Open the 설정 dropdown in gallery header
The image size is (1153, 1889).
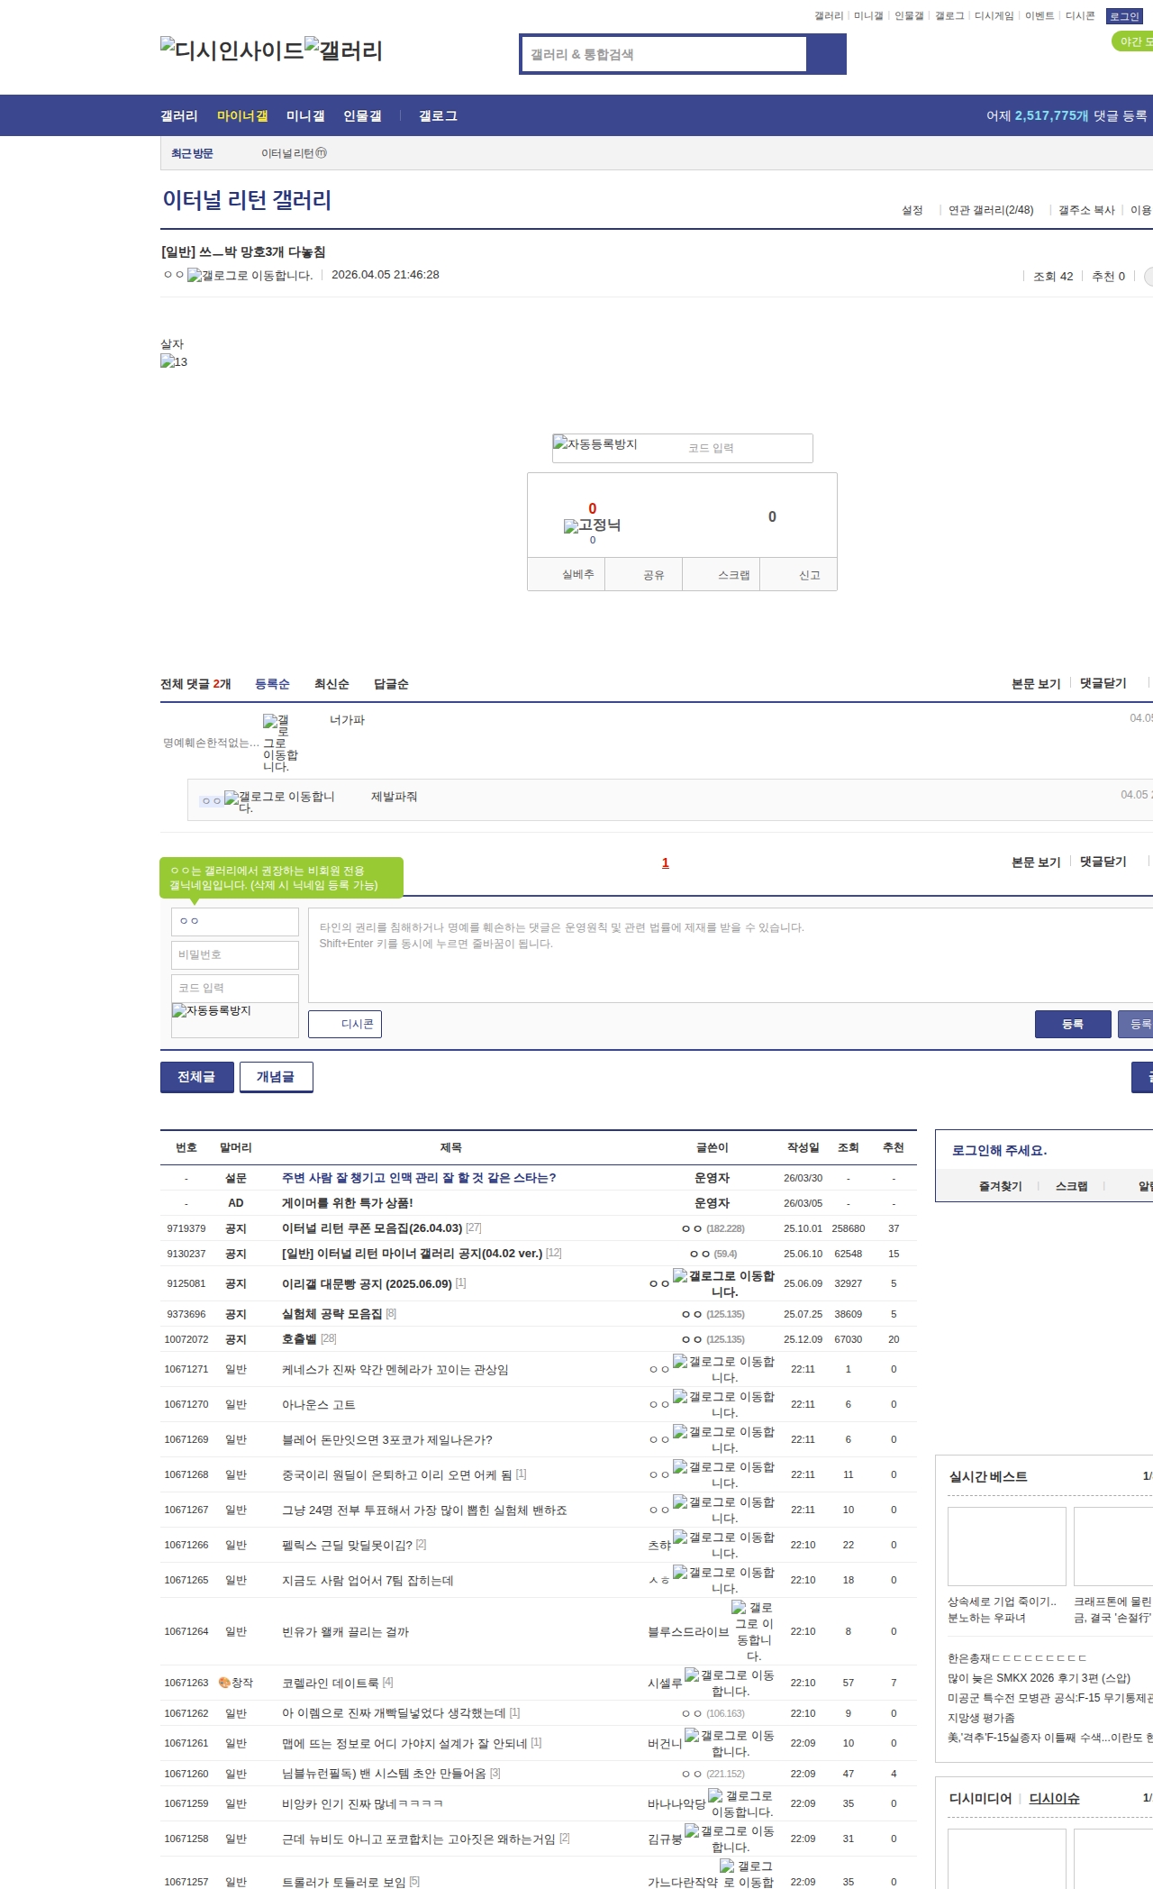(x=912, y=210)
